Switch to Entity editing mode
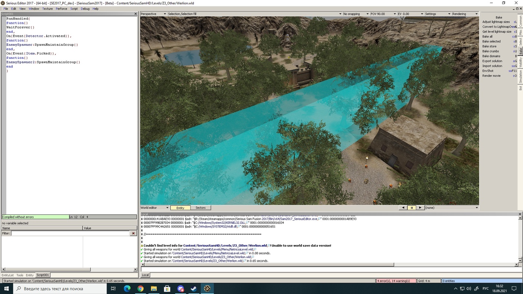 180,208
